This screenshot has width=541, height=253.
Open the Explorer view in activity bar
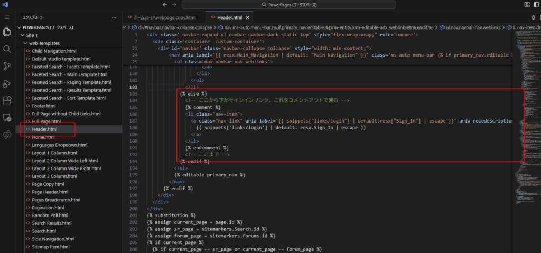[7, 32]
